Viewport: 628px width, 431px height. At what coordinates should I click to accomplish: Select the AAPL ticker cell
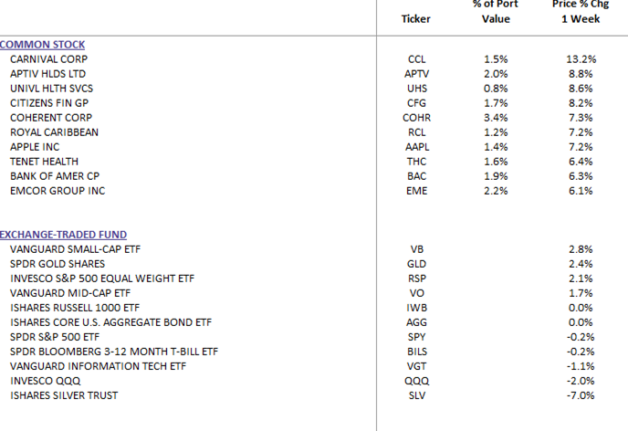(x=416, y=147)
